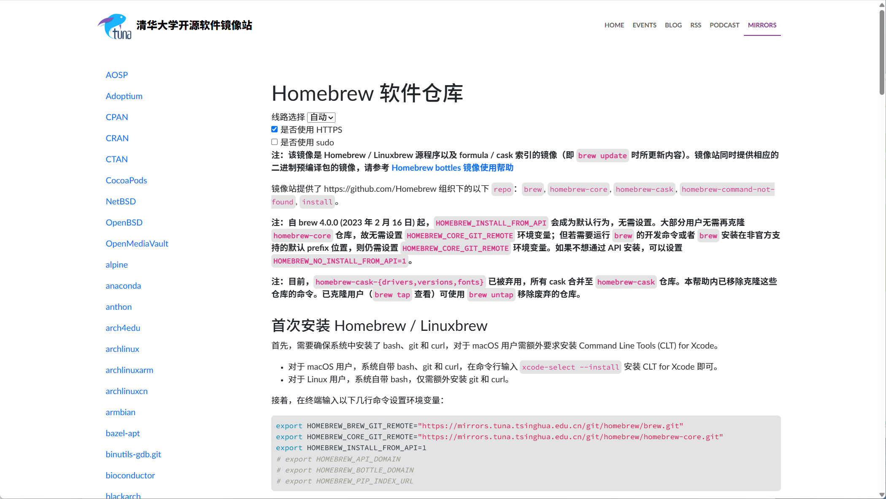Open OpenMediaVault sidebar link
The height and width of the screenshot is (499, 886).
pos(137,244)
